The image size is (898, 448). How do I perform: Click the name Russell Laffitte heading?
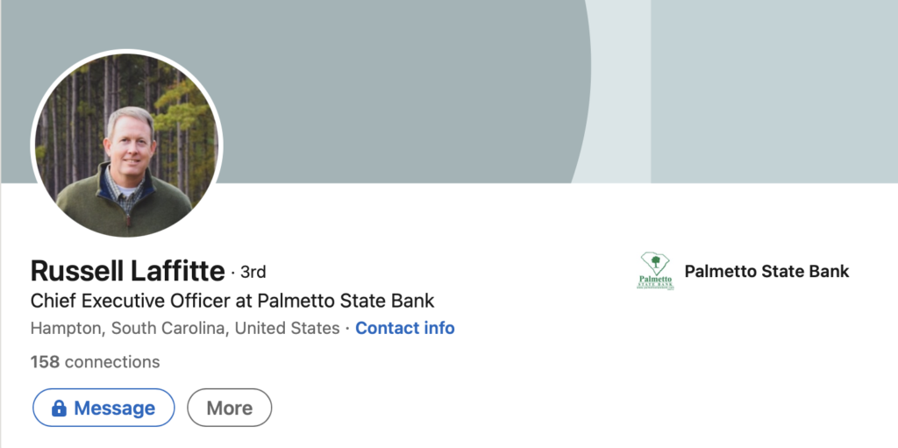pos(127,270)
